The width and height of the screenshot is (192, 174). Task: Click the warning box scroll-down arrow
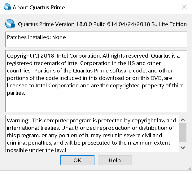183,148
